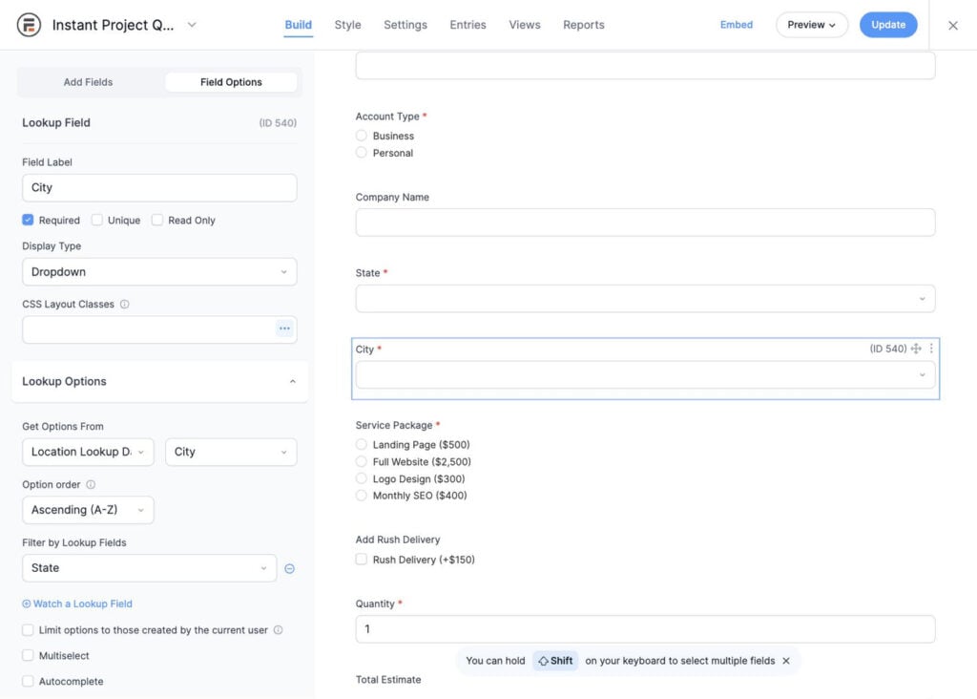Click the (ID 540) label in sidebar

click(x=278, y=123)
